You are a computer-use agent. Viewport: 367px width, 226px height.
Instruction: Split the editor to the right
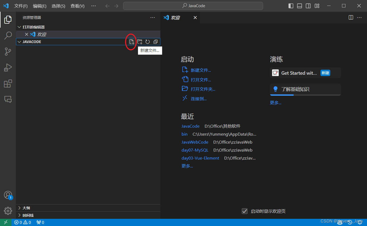coord(351,18)
